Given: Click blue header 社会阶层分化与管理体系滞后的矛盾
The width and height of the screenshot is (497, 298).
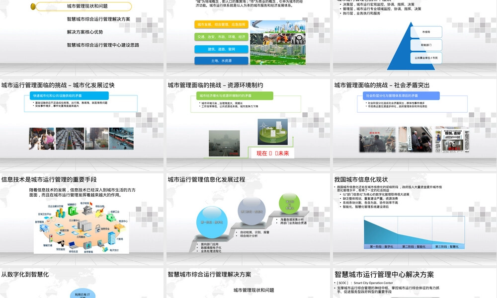Looking at the screenshot, I should coord(401,96).
